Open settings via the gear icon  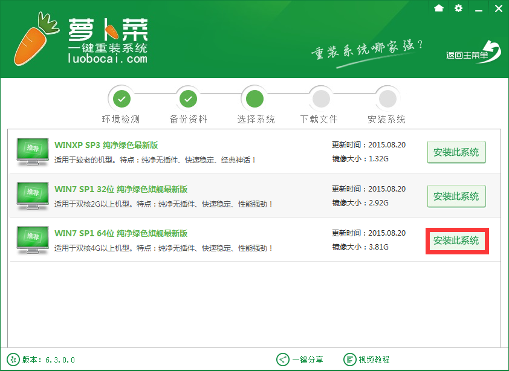tap(458, 8)
